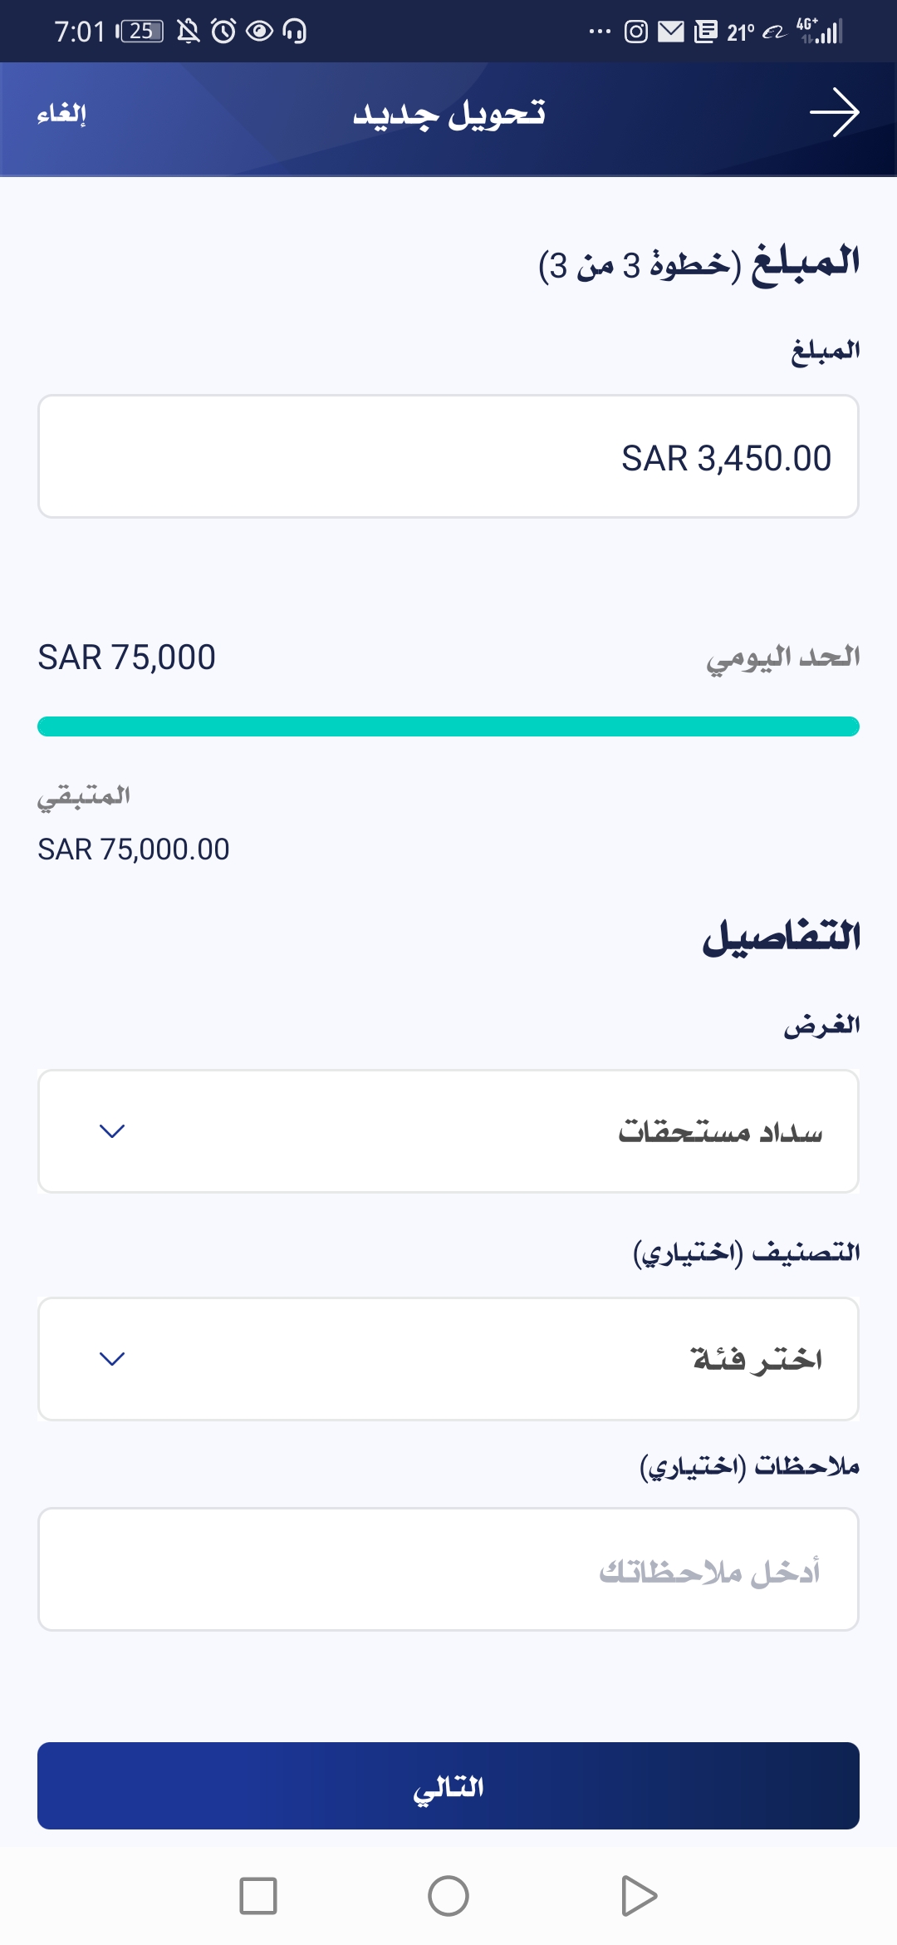Expand the purpose dropdown chevron
Screen dimensions: 897x1945
(x=112, y=1131)
